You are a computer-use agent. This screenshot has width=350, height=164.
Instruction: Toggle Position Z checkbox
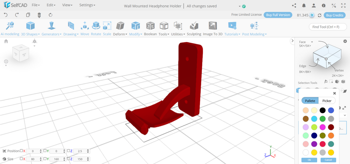(x=68, y=151)
